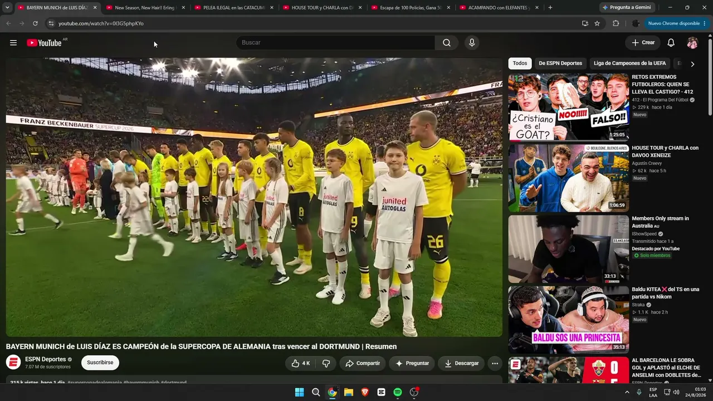Viewport: 713px width, 401px height.
Task: Click the taskbar microphone tray icon
Action: point(639,392)
